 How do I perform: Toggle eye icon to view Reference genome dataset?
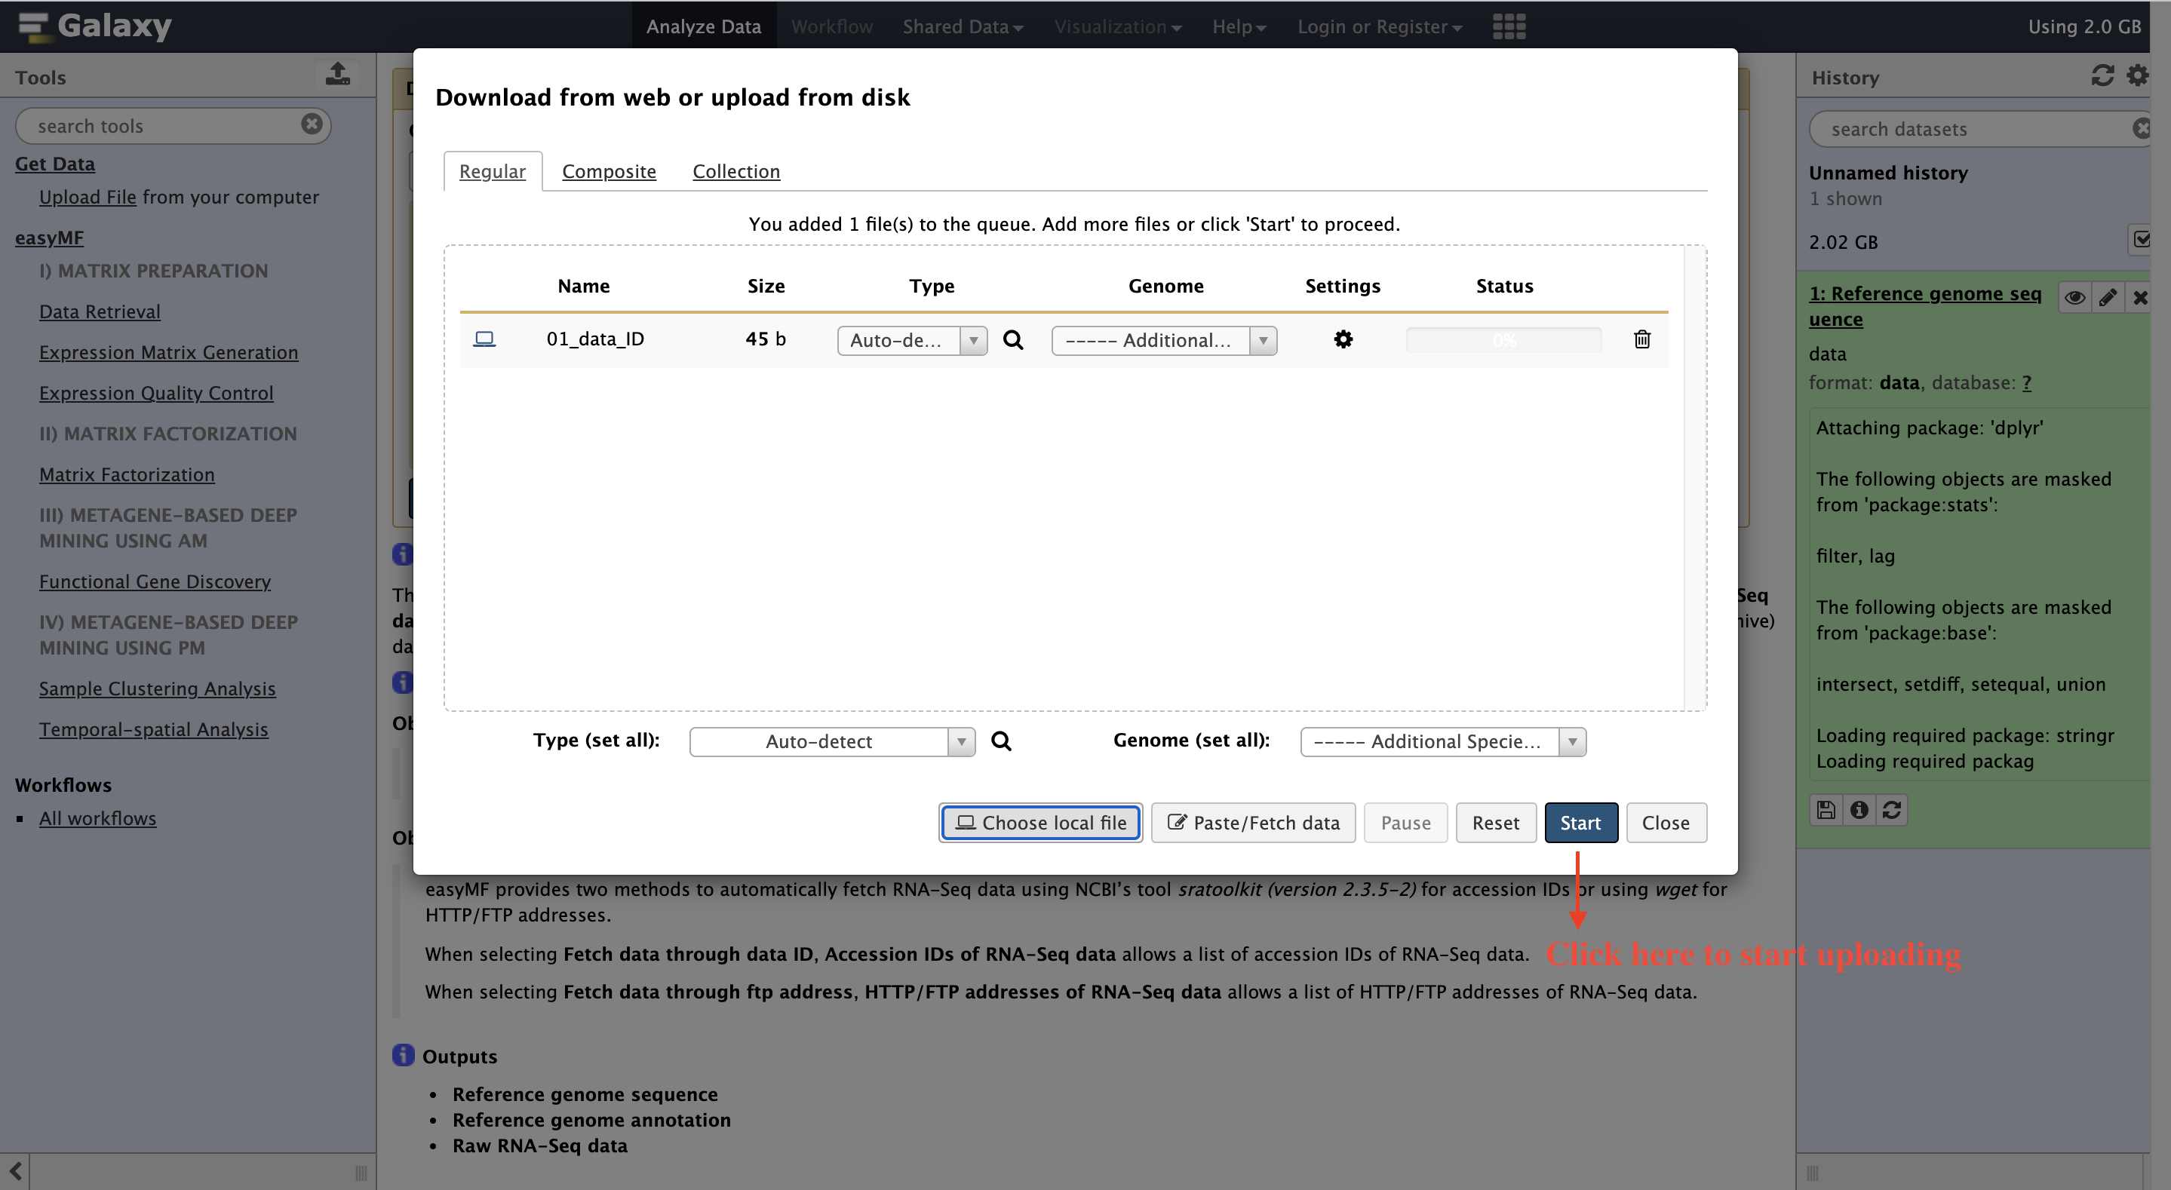coord(2074,296)
